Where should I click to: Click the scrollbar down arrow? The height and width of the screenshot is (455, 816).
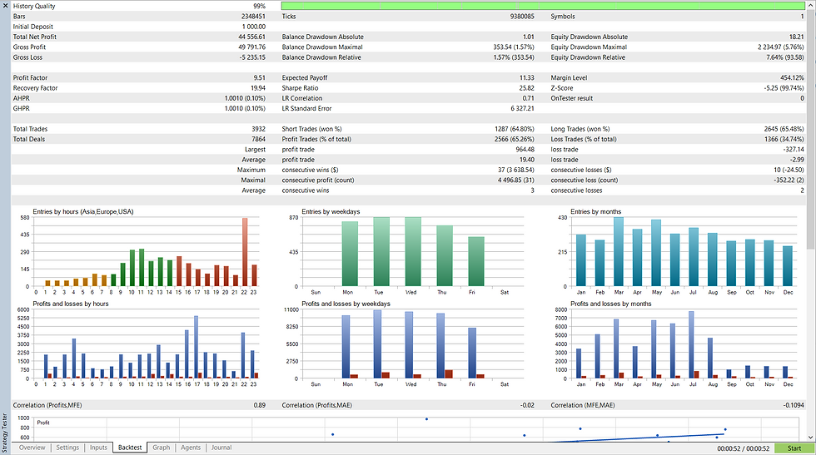click(x=810, y=438)
